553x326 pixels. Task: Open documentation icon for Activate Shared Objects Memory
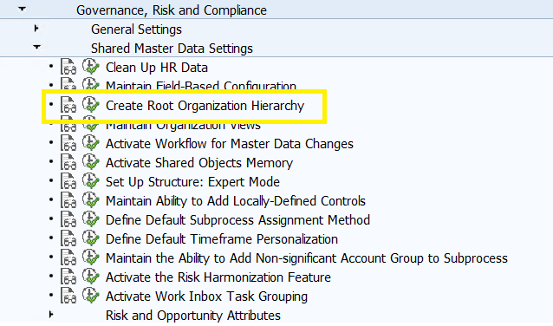coord(68,162)
